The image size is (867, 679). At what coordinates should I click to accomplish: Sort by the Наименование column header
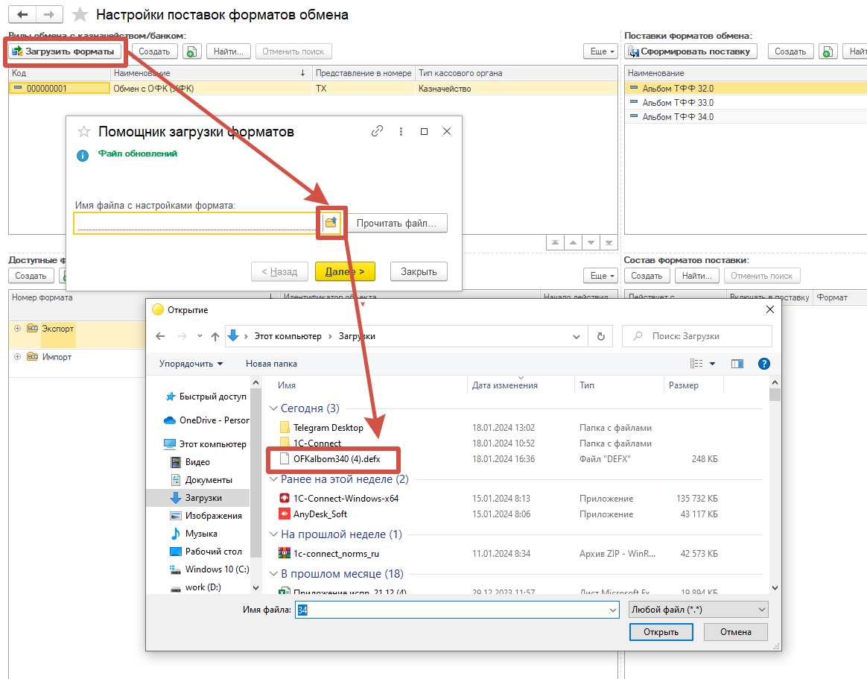point(210,73)
